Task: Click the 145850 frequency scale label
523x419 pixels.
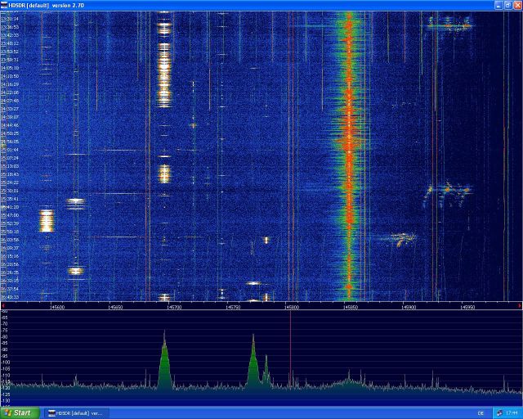Action: (351, 307)
